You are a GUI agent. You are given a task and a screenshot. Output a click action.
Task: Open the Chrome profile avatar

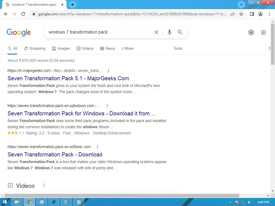260,14
